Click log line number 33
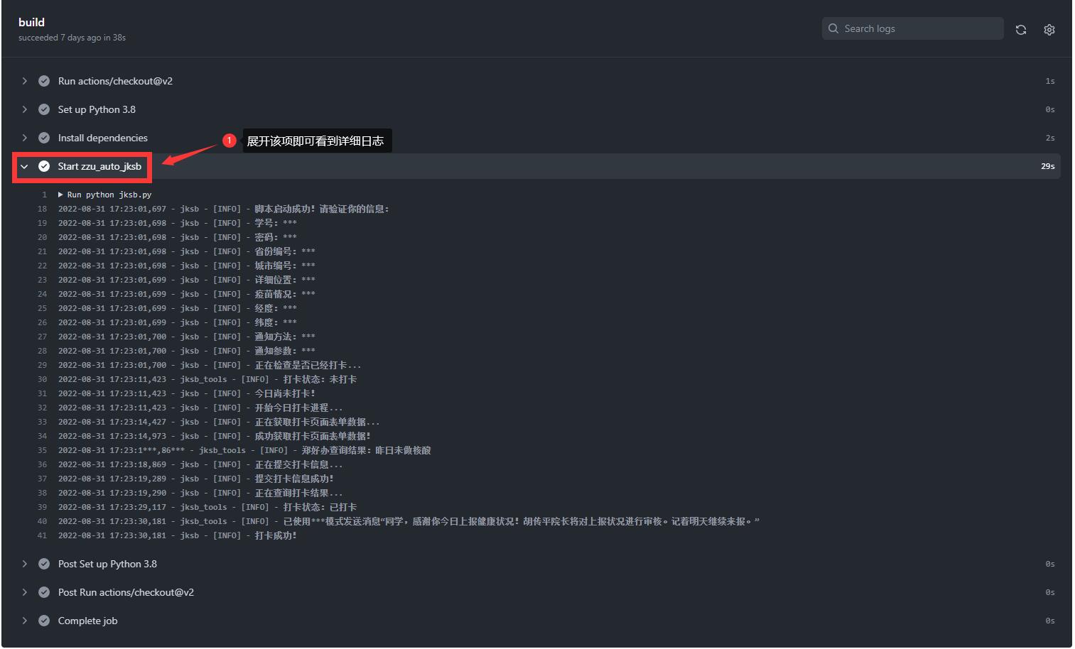The image size is (1075, 649). coord(42,422)
